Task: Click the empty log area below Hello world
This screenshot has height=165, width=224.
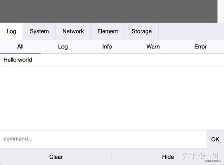Action: click(x=112, y=98)
